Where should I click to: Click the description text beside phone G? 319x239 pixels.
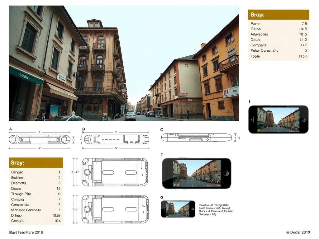pos(216,210)
